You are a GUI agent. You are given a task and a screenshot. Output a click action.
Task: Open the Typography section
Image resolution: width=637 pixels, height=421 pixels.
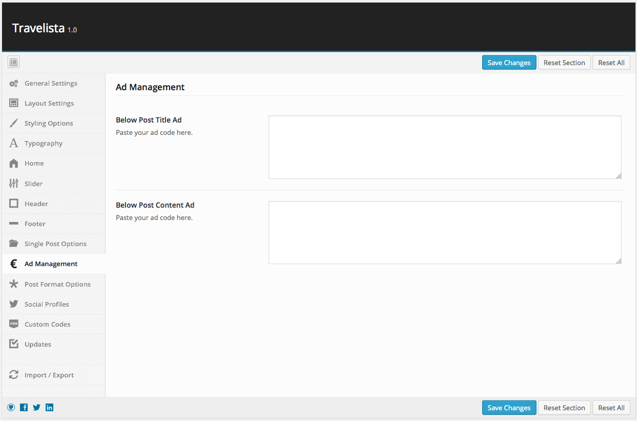[54, 143]
